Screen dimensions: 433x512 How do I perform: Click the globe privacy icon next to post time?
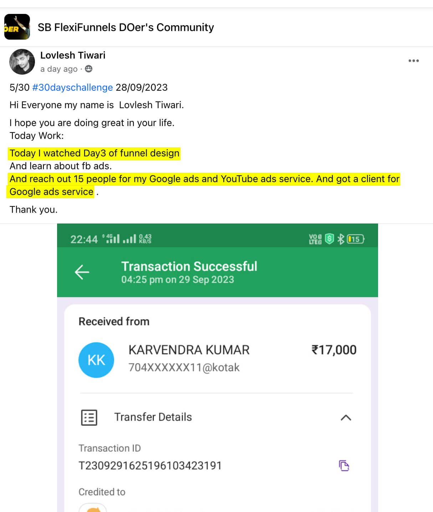click(88, 69)
